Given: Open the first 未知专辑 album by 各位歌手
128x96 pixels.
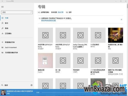Looking at the screenshot, I should click(x=45, y=35).
